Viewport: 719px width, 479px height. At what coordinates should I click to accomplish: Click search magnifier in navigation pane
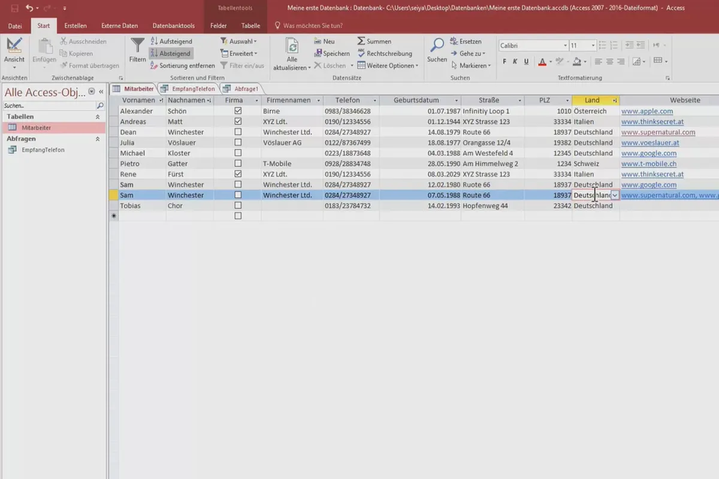click(x=100, y=105)
